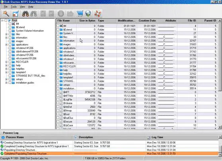Open the View menu
This screenshot has width=222, height=161.
click(22, 7)
